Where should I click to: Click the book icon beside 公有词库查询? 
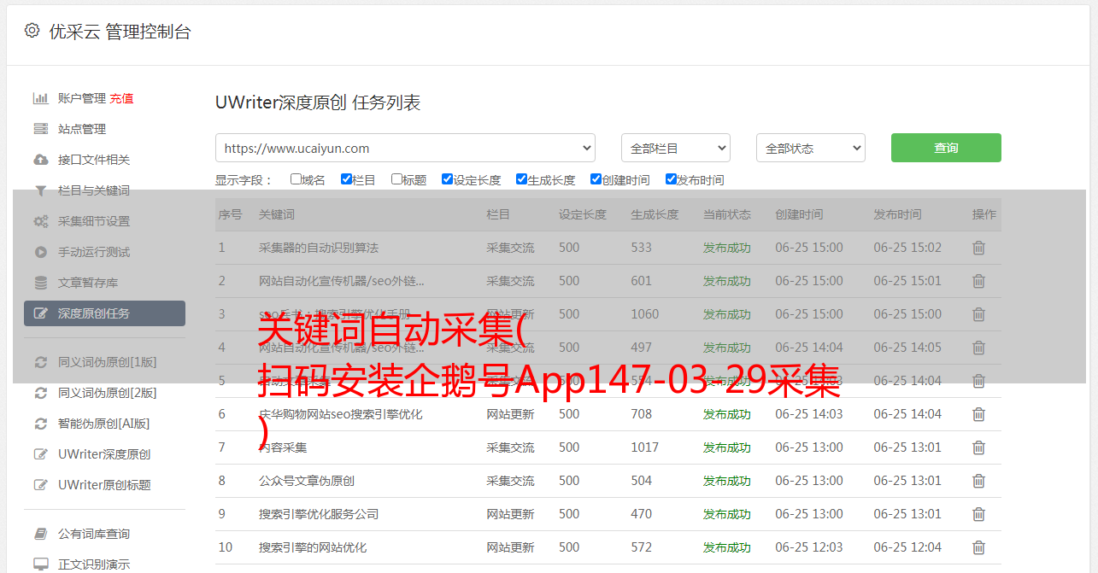tap(40, 534)
